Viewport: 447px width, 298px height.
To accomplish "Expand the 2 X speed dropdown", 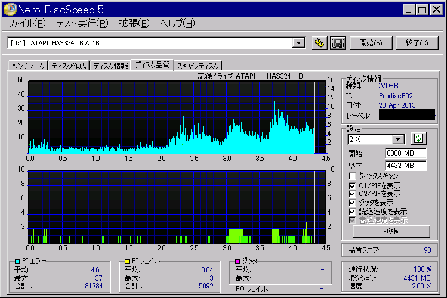I will [x=397, y=139].
